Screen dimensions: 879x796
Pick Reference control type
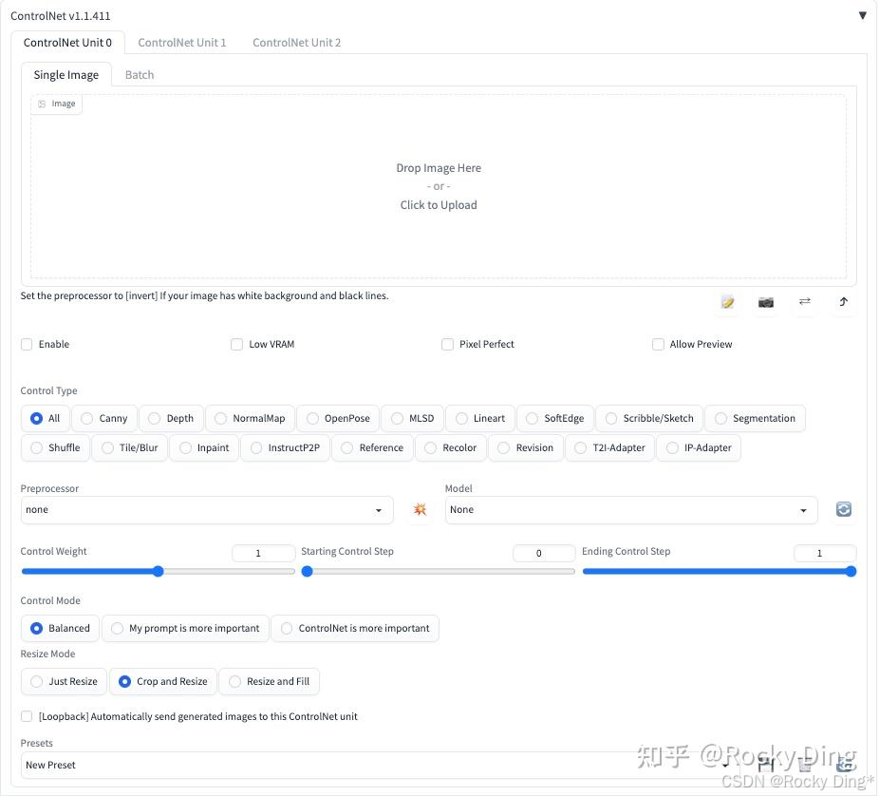click(x=372, y=447)
